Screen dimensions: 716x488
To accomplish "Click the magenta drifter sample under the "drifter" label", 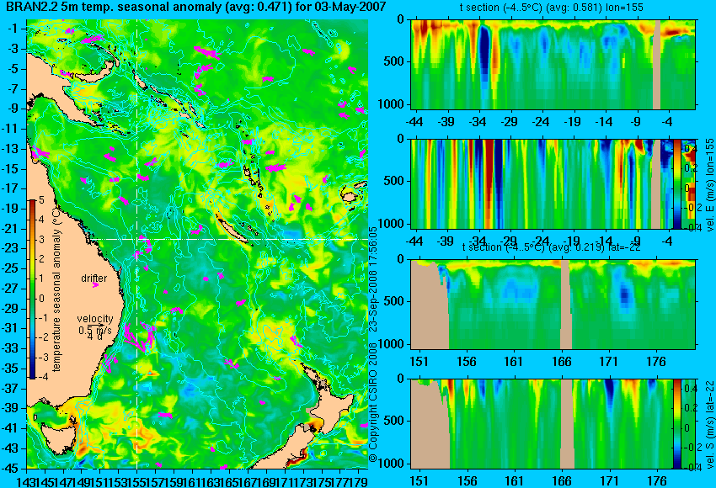I will (95, 285).
